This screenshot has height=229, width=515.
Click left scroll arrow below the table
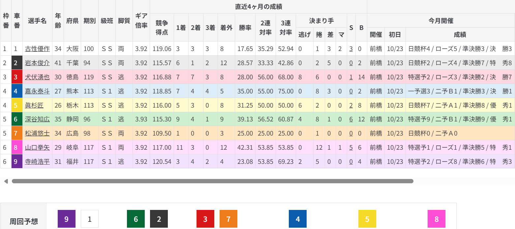tap(6, 181)
